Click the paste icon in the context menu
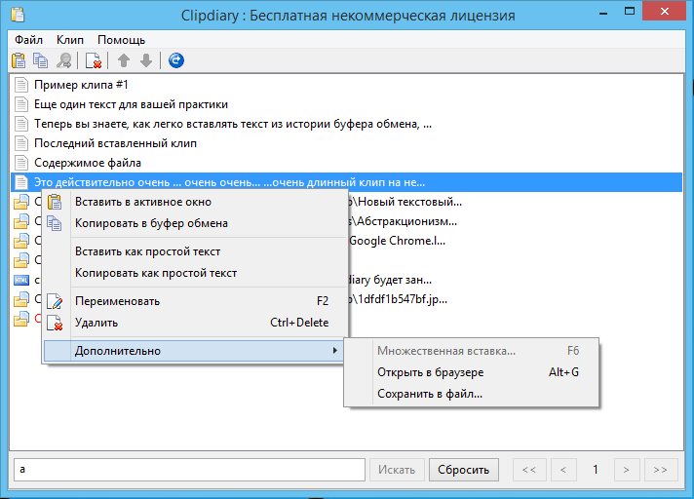Screen dimensions: 694x499 click(55, 202)
